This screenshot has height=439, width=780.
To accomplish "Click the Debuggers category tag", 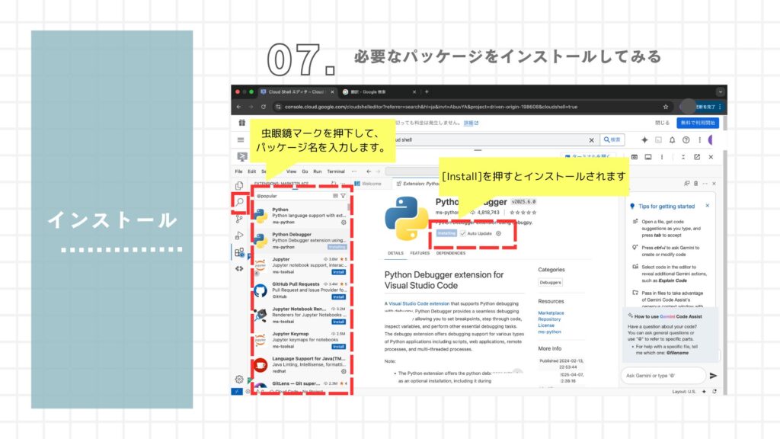I will [550, 282].
